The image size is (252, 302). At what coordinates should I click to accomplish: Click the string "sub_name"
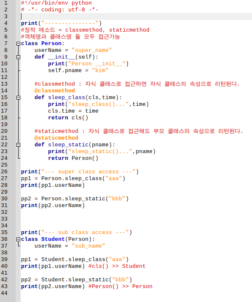point(88,246)
